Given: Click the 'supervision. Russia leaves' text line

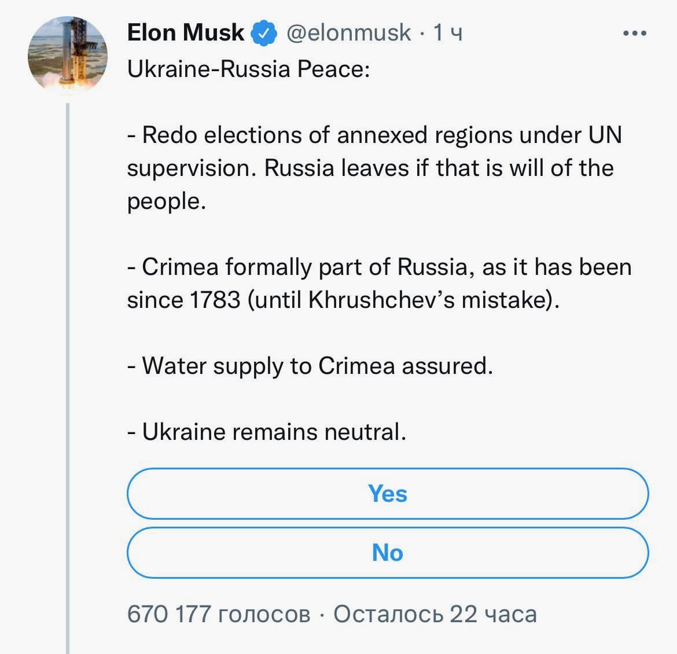Looking at the screenshot, I should point(370,168).
